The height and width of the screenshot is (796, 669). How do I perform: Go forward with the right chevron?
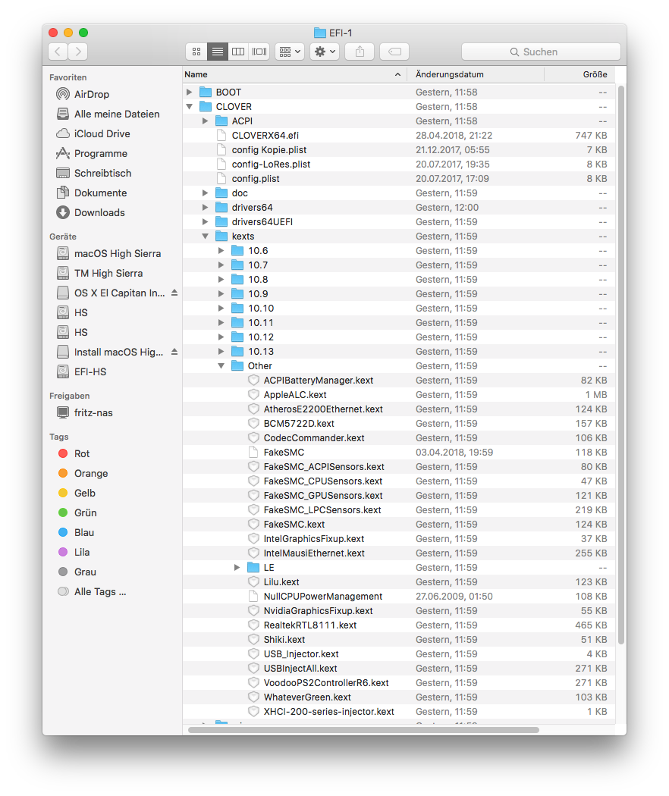pyautogui.click(x=77, y=52)
